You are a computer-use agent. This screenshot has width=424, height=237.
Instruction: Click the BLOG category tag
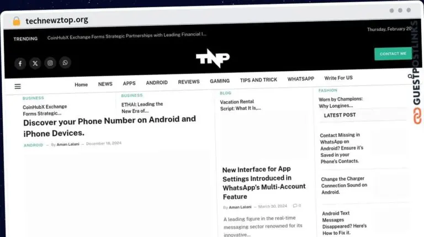[225, 93]
